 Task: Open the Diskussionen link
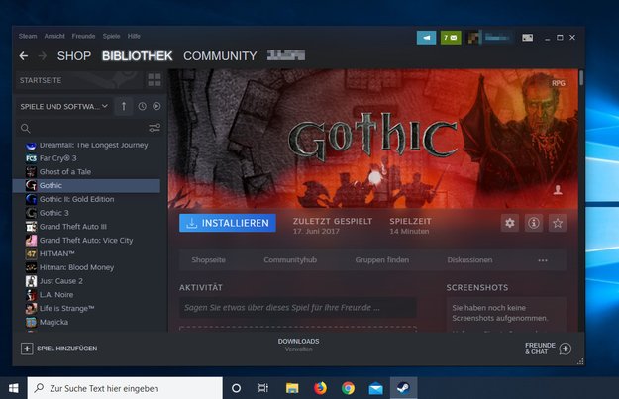[x=469, y=260]
